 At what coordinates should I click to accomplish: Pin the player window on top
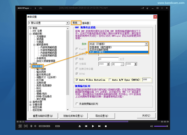click(x=142, y=8)
